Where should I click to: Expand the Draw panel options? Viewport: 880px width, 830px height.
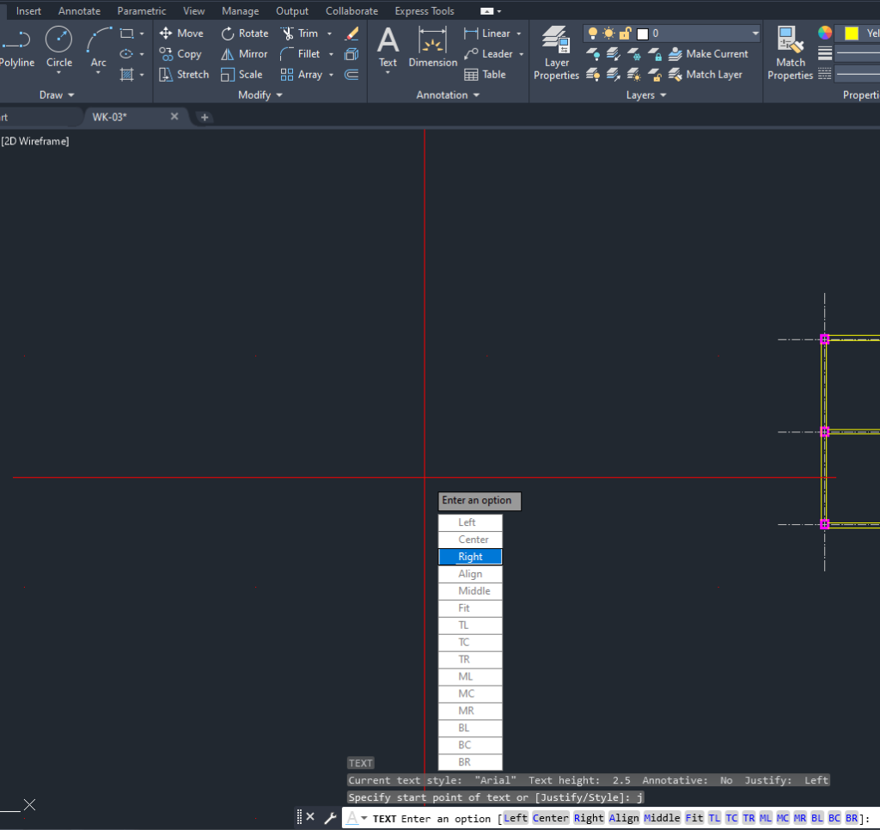pos(57,95)
